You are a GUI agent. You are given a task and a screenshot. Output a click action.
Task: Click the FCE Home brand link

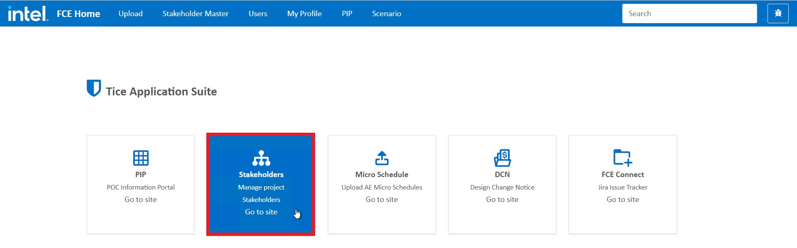tap(78, 14)
